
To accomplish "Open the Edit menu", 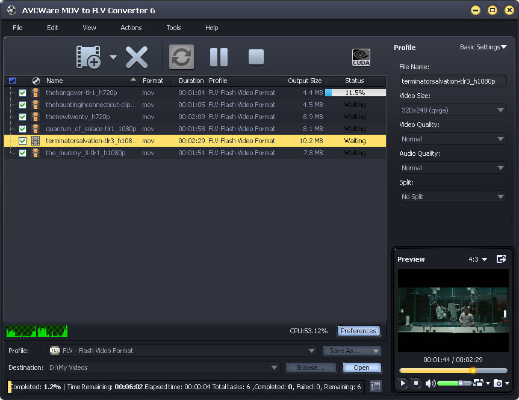I will (52, 28).
